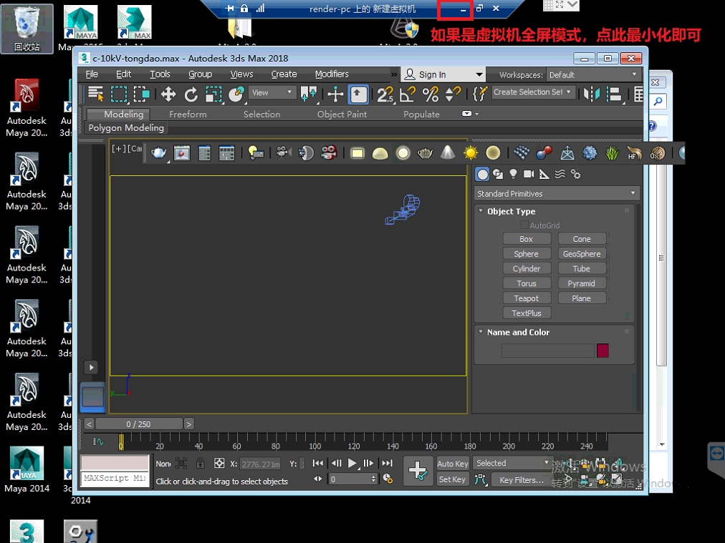
Task: Click the GeoSphere primitive button
Action: point(582,253)
